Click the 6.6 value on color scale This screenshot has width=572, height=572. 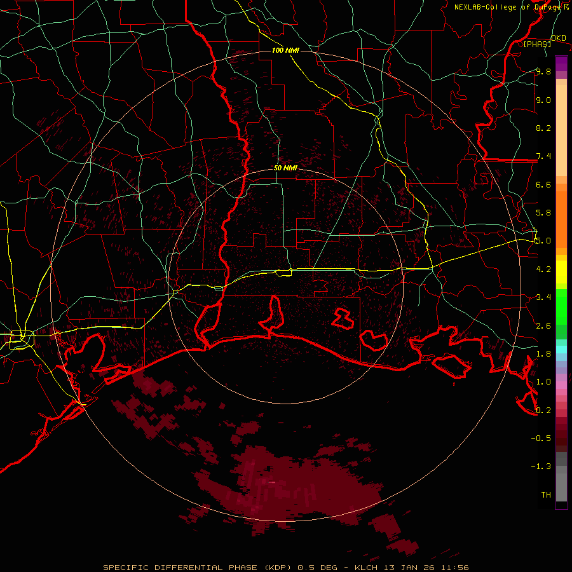pyautogui.click(x=543, y=184)
